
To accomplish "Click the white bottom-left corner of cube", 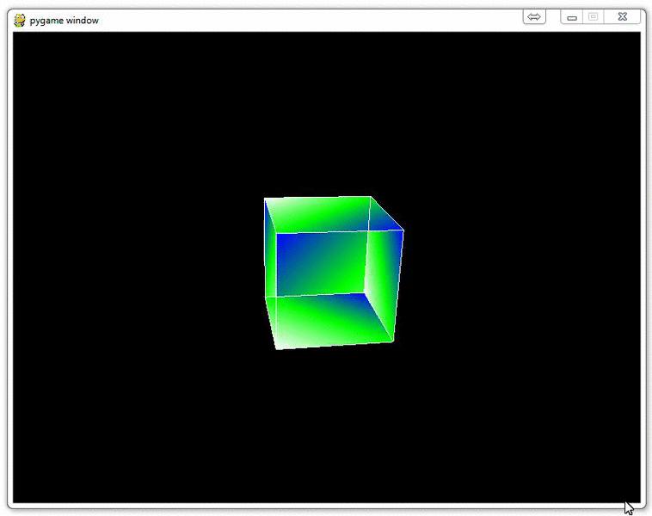I will tap(277, 348).
